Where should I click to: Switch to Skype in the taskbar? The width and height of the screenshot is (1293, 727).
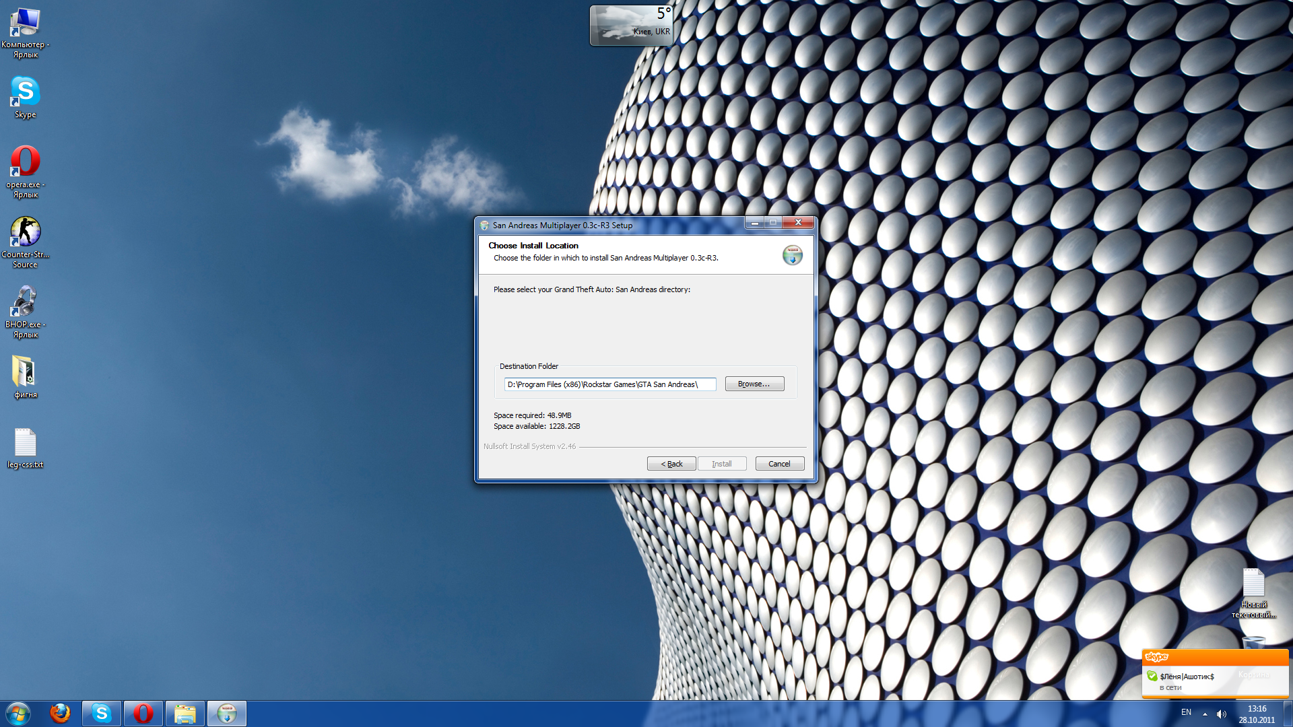102,713
